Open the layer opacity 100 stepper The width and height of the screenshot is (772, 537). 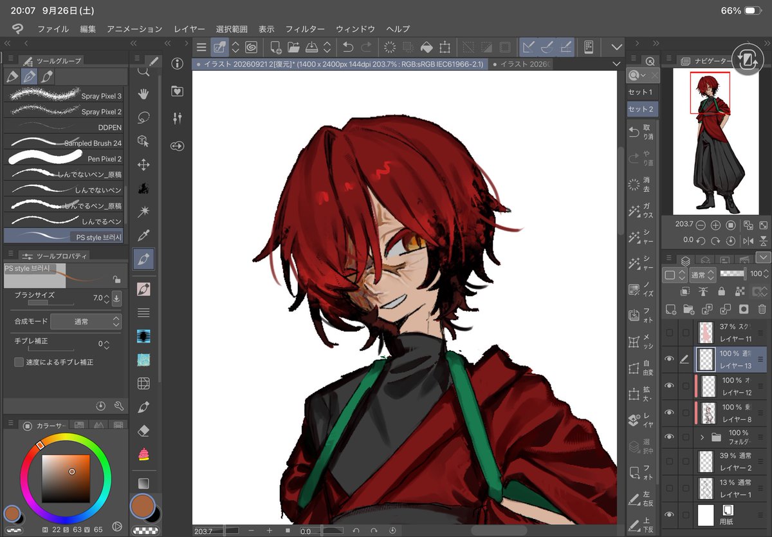[x=767, y=275]
